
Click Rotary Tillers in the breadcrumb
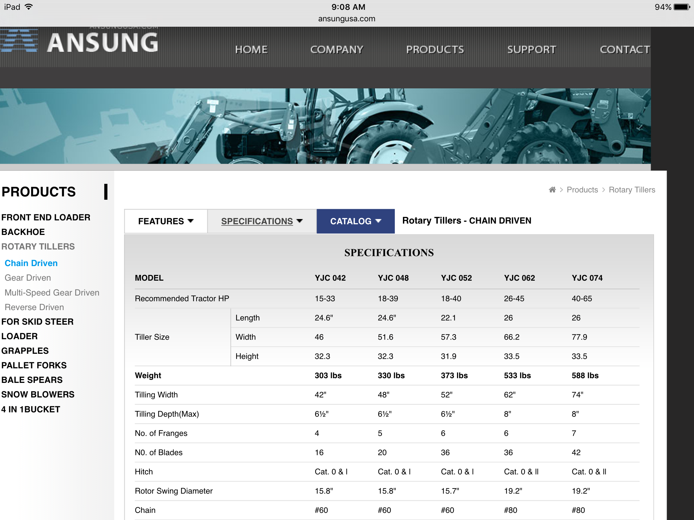coord(632,190)
